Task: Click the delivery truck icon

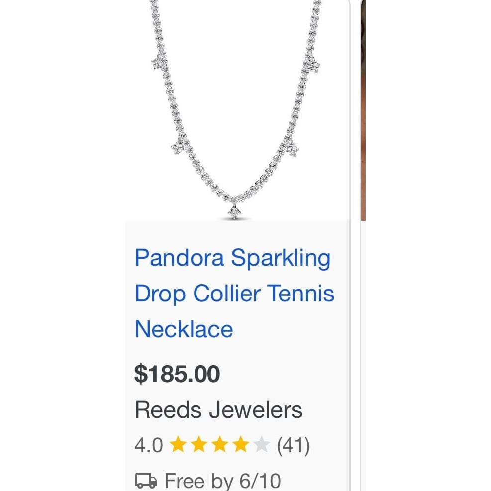Action: click(146, 481)
